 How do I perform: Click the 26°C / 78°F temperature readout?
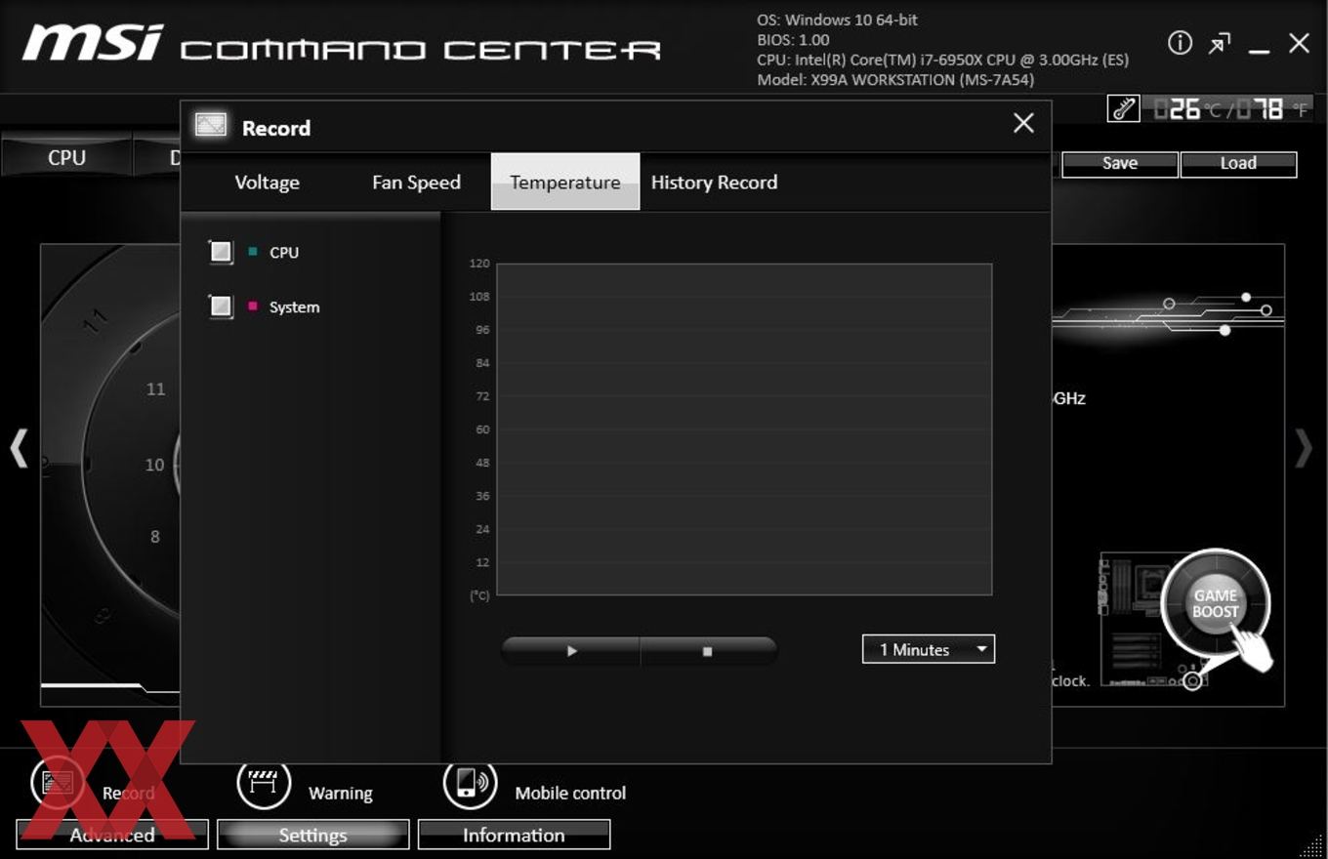coord(1230,109)
